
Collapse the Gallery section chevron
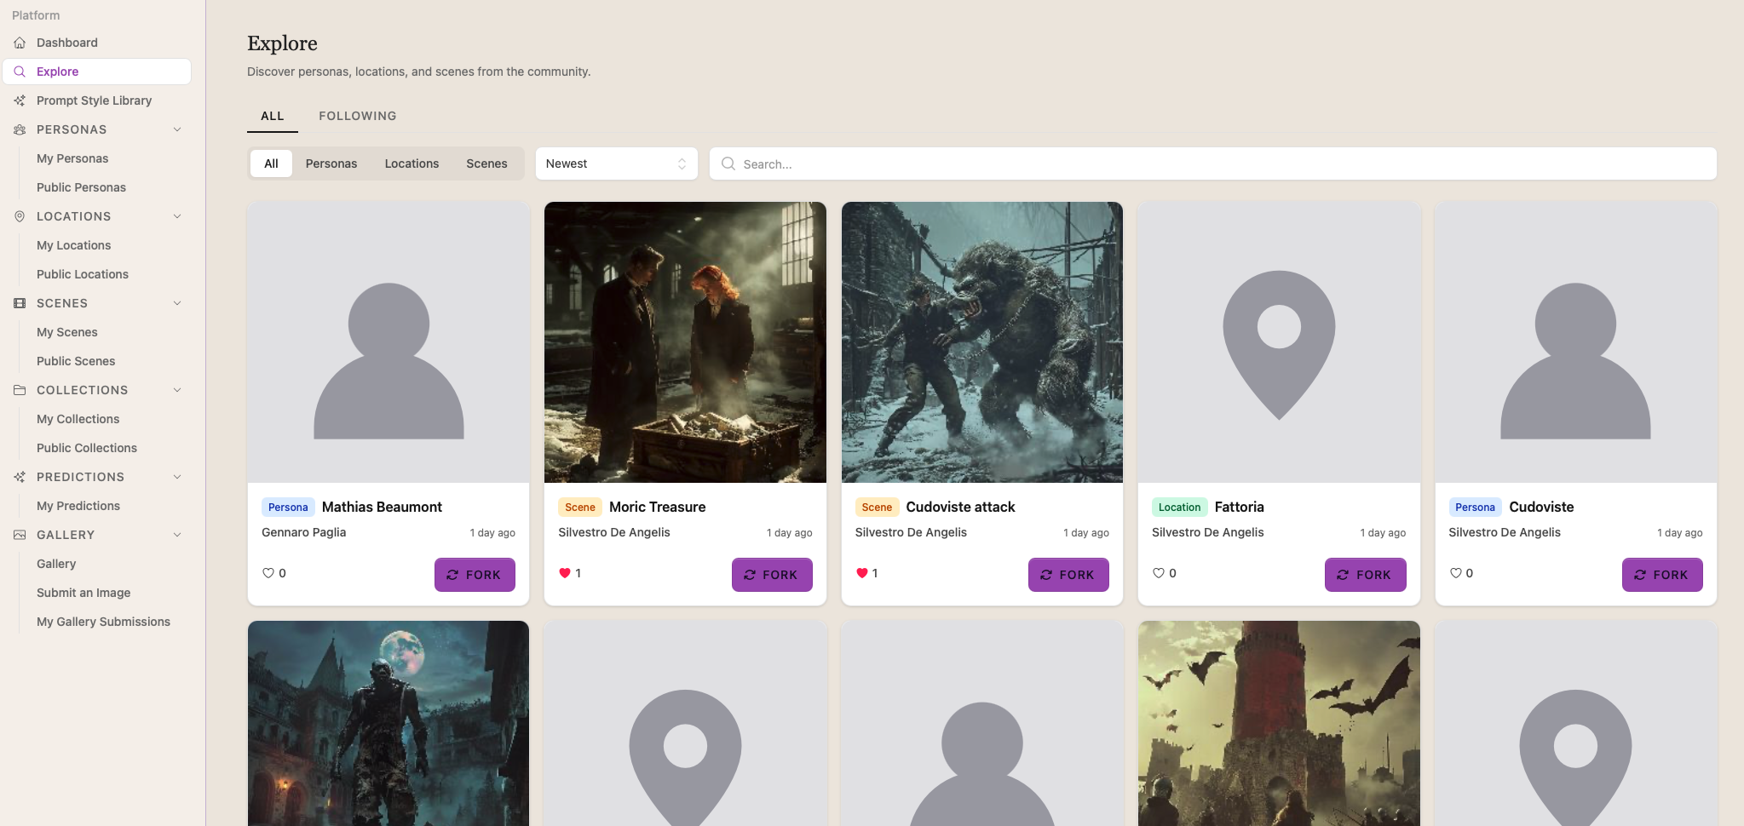(177, 535)
